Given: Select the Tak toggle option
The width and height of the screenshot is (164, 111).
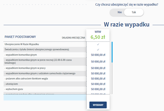Looking at the screenshot, I should tap(134, 12).
